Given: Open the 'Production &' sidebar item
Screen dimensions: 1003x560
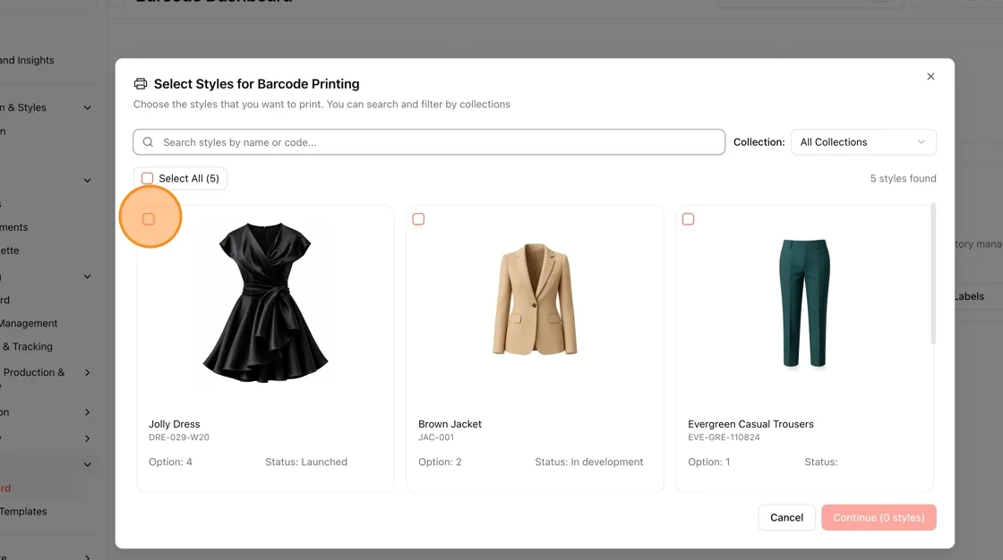Looking at the screenshot, I should coord(33,373).
